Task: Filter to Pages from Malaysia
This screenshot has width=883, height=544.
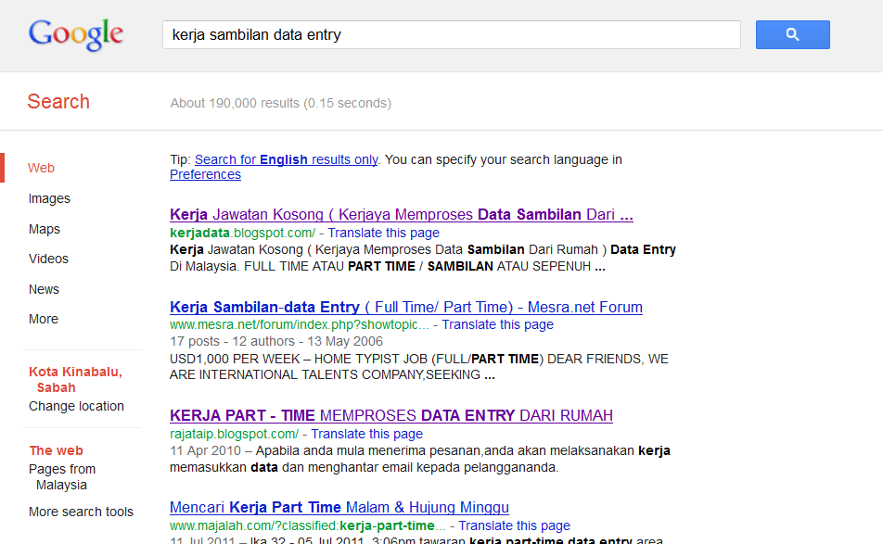Action: pos(62,477)
